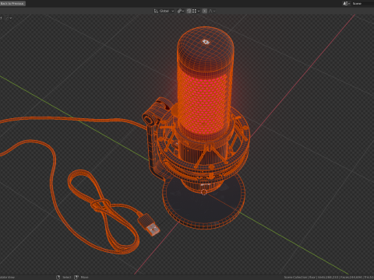Select the USB connector object
374x280 pixels.
coord(149,225)
